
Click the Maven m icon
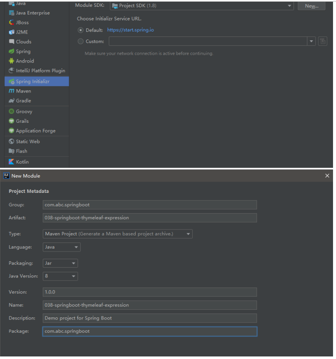11,91
